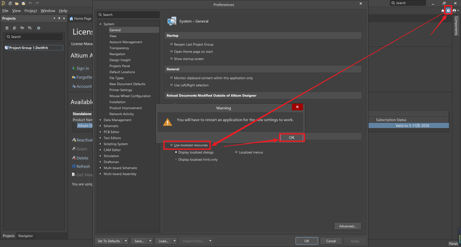Viewport: 461px width, 247px height.
Task: Pin the Projects panel
Action: (59, 18)
